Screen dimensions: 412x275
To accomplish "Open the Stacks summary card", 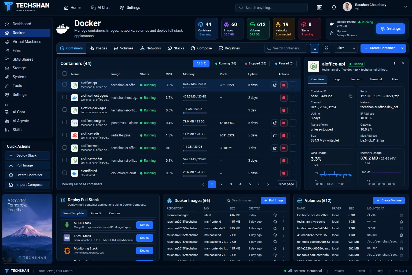I will 310,29.
